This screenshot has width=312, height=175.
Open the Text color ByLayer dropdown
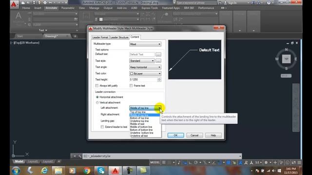[145, 73]
